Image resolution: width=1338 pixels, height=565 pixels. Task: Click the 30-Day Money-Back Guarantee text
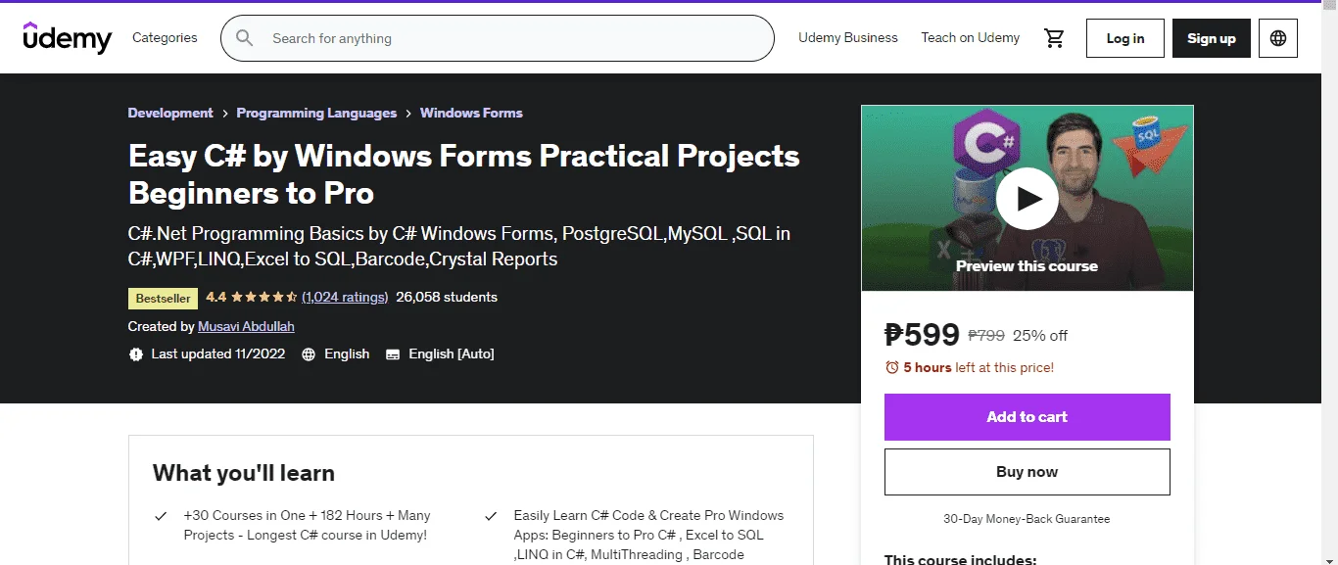tap(1027, 519)
